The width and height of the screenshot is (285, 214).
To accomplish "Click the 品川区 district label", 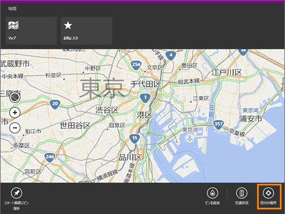I will [131, 158].
